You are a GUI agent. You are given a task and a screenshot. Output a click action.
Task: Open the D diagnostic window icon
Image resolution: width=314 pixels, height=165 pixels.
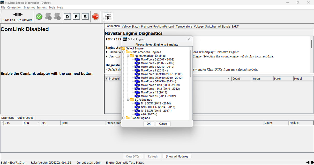[67, 16]
